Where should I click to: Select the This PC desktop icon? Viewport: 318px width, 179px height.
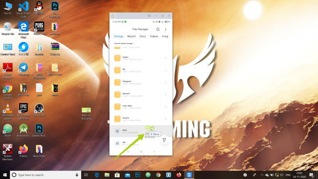(x=8, y=8)
